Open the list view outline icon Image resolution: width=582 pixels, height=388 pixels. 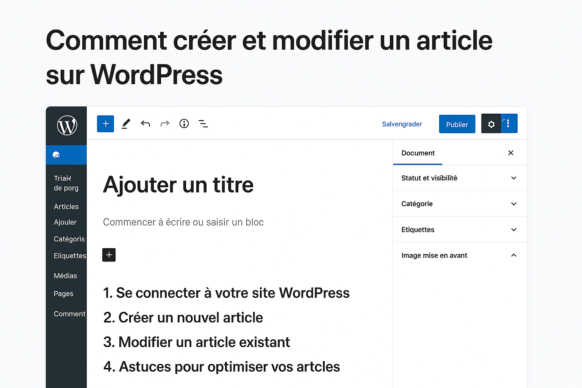pos(203,124)
